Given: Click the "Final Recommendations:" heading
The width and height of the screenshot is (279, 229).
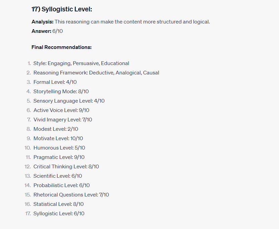Looking at the screenshot, I should pos(62,47).
